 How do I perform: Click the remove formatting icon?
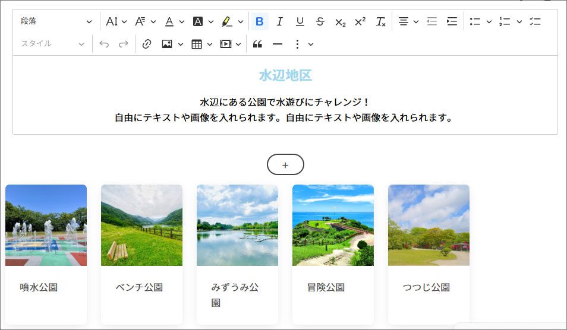coord(380,21)
